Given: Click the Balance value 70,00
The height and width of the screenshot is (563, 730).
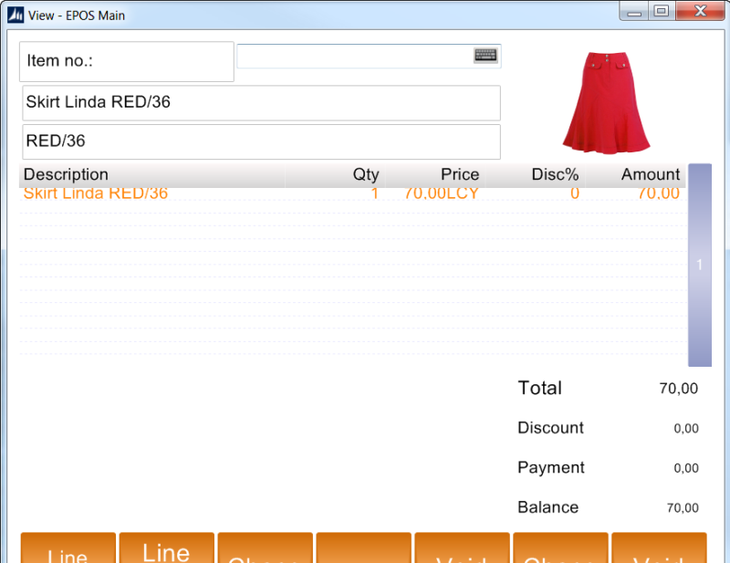Looking at the screenshot, I should coord(683,508).
